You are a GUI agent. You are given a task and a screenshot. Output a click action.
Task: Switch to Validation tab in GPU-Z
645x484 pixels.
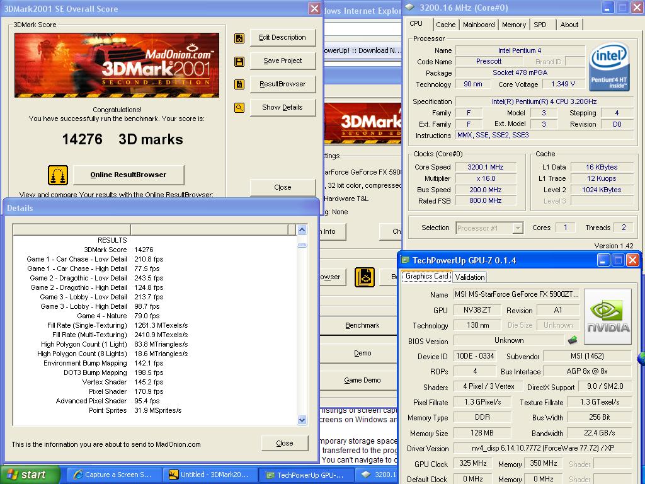(470, 277)
